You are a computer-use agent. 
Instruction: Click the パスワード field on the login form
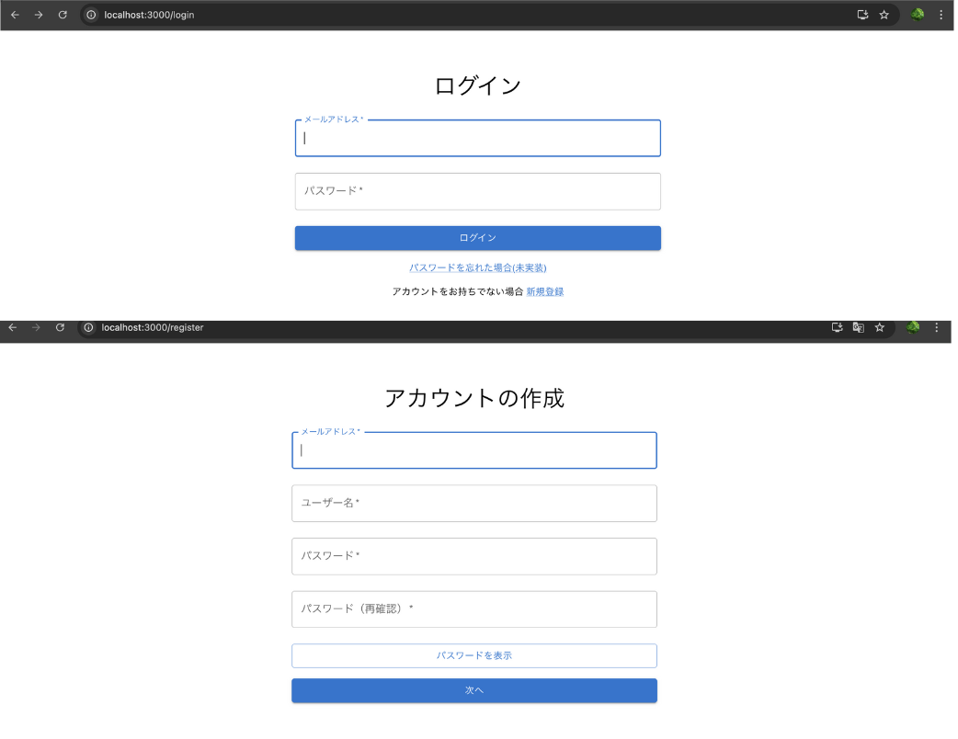pyautogui.click(x=477, y=191)
